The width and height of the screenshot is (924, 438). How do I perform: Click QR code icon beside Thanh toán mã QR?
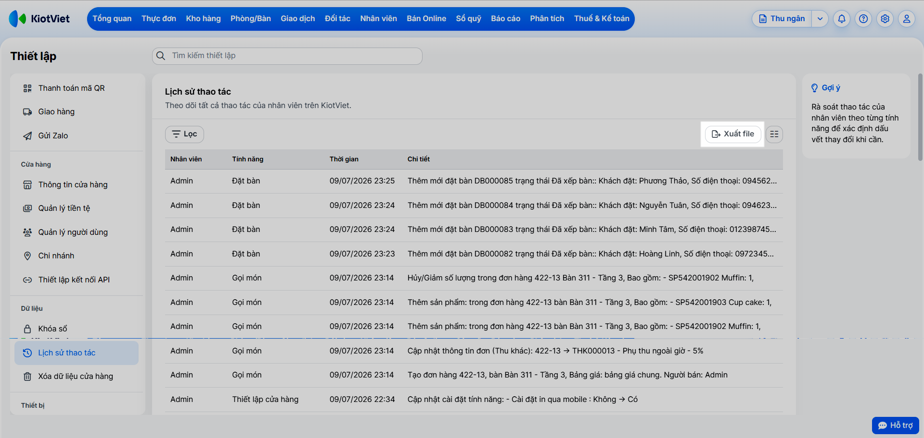click(x=27, y=88)
